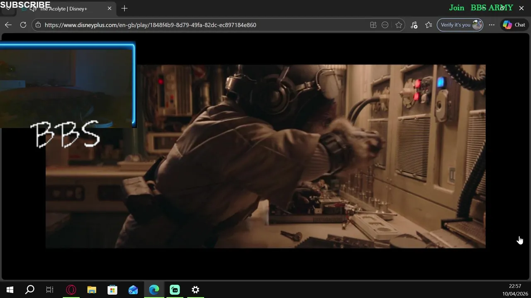
Task: Open the clock and date 22:57 in the taskbar
Action: point(515,290)
